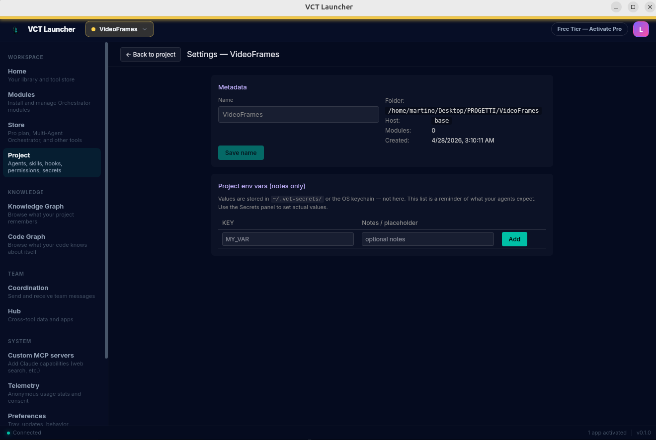Click Project env vars (notes only) title
Image resolution: width=656 pixels, height=440 pixels.
pos(262,186)
